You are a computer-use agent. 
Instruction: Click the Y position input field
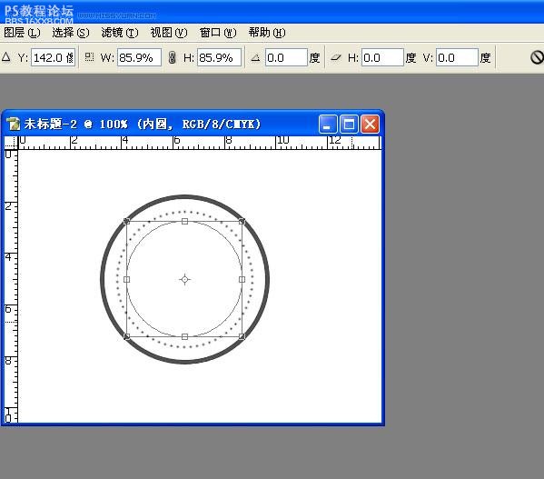click(54, 57)
